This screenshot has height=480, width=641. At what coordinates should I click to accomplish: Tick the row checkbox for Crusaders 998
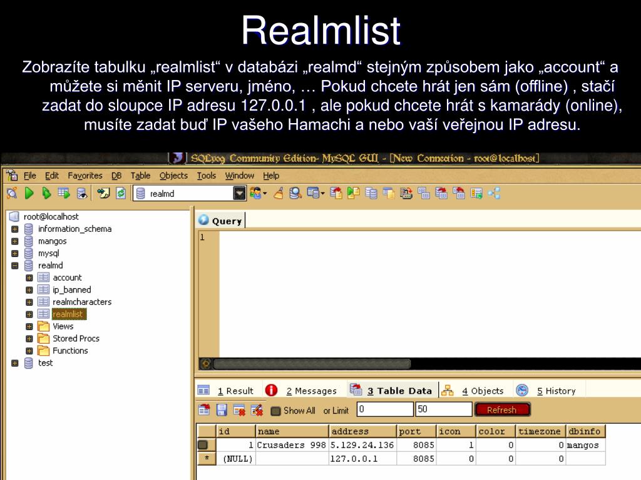(203, 445)
